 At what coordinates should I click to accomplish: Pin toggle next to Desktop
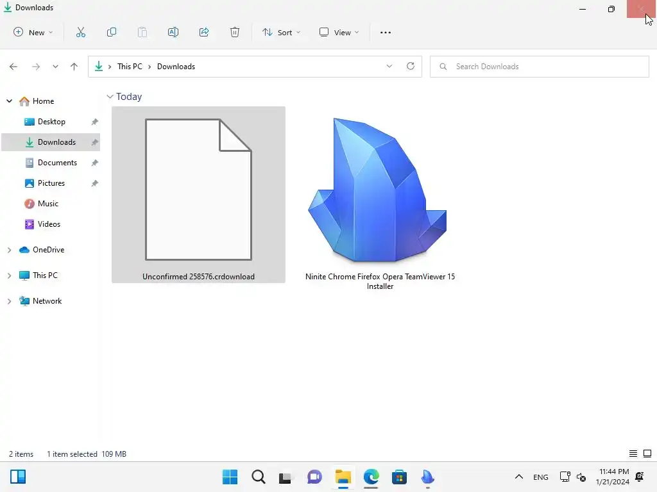click(x=95, y=122)
